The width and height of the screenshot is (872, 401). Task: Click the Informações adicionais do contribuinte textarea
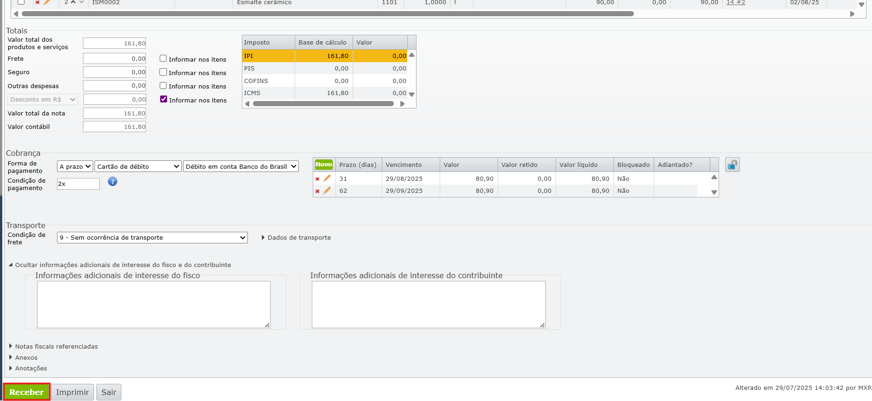[429, 305]
